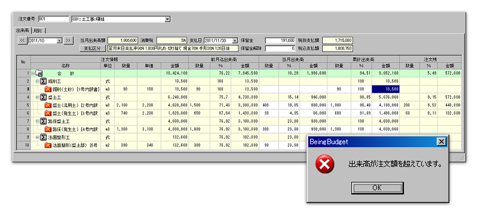The width and height of the screenshot is (478, 216).
Task: Click the red icon beside 盛土(流用土) row
Action: coord(48,105)
